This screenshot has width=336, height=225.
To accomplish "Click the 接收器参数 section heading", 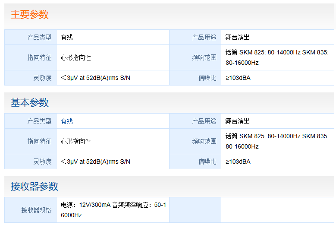I will (x=34, y=187).
